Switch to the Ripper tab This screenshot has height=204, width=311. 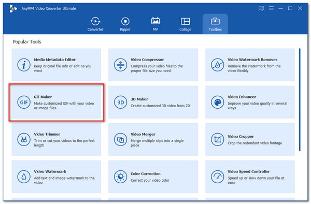pyautogui.click(x=125, y=24)
